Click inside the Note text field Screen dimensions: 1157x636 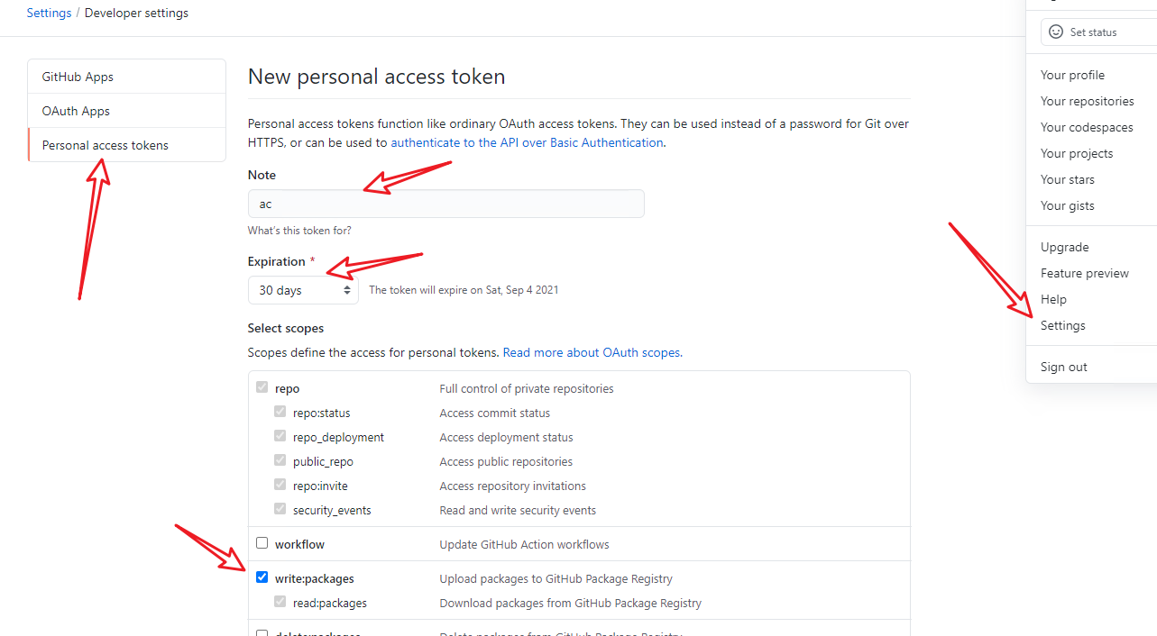445,204
